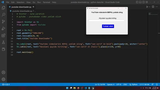Split the editor to the right
Viewport: 160px width, 90px height.
tap(153, 7)
